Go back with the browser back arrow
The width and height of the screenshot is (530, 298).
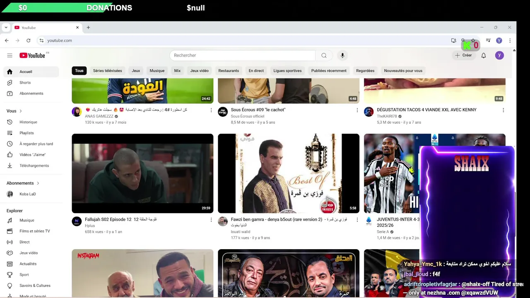tap(7, 41)
